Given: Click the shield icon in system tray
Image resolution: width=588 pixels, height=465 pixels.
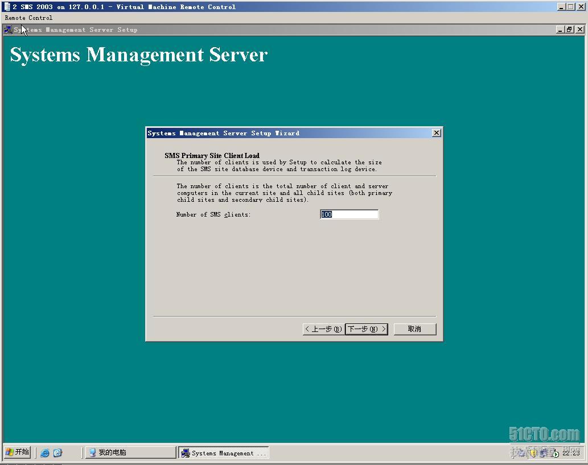Looking at the screenshot, I should tap(534, 454).
